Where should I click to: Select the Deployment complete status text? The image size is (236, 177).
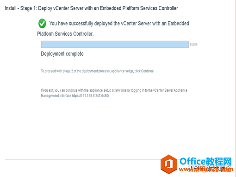pos(62,54)
